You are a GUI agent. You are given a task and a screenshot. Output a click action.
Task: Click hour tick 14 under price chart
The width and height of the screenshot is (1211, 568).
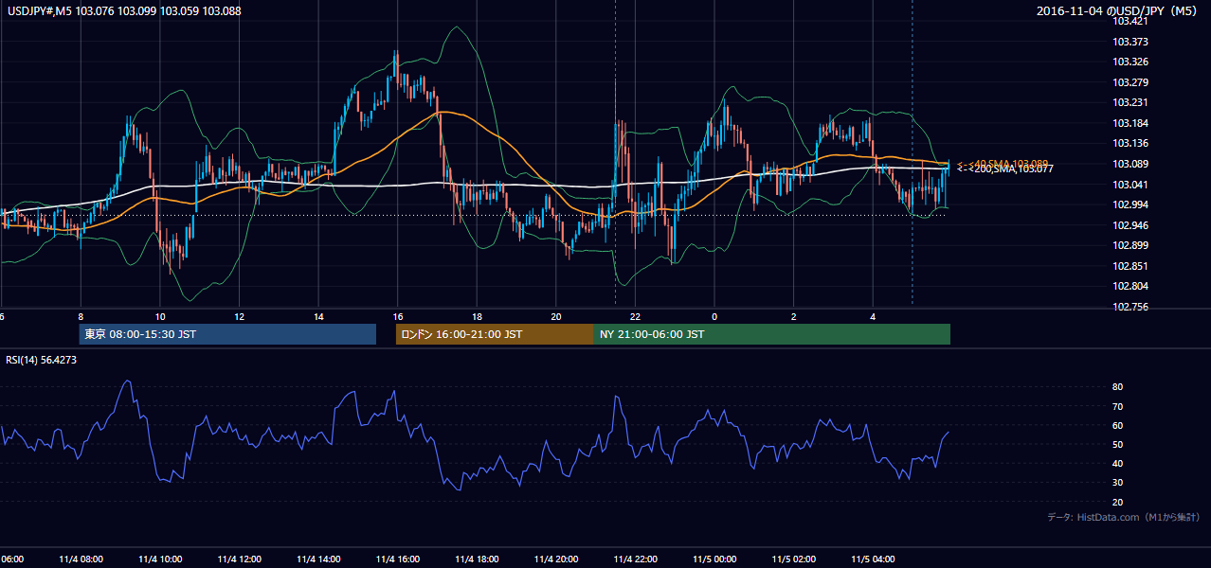(318, 317)
